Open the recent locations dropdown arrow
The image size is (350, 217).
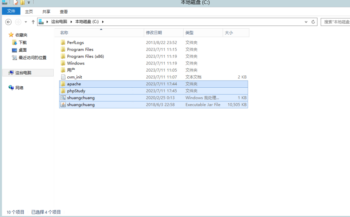26,22
